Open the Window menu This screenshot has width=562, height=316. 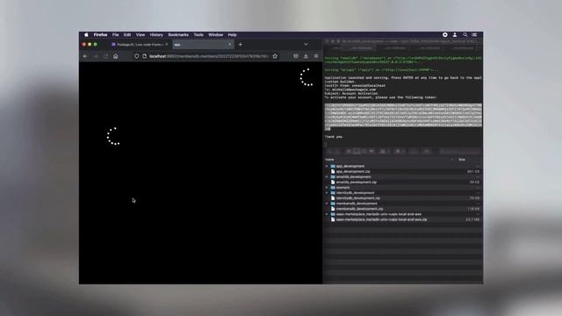(x=216, y=35)
